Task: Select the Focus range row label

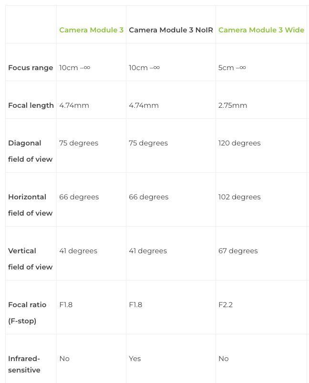Action: [31, 68]
